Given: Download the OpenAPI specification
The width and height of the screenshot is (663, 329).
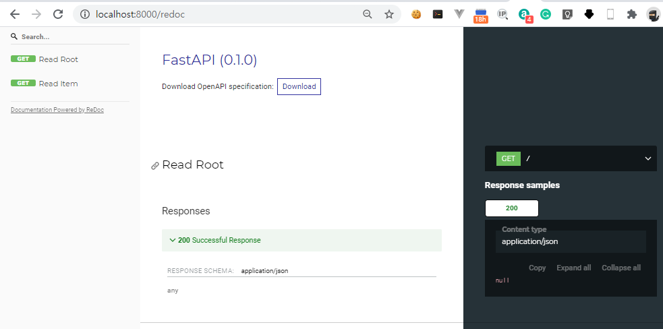Looking at the screenshot, I should (299, 86).
